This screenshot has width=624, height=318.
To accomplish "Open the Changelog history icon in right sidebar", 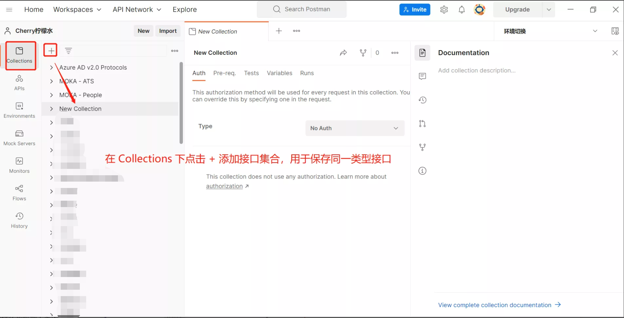I will (x=422, y=100).
